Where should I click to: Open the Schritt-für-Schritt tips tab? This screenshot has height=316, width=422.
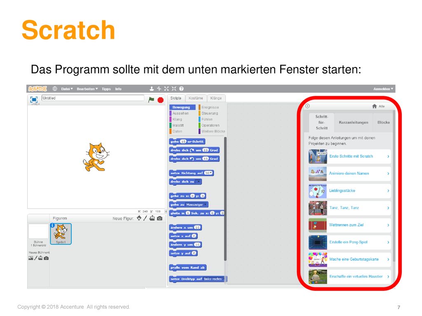[321, 123]
